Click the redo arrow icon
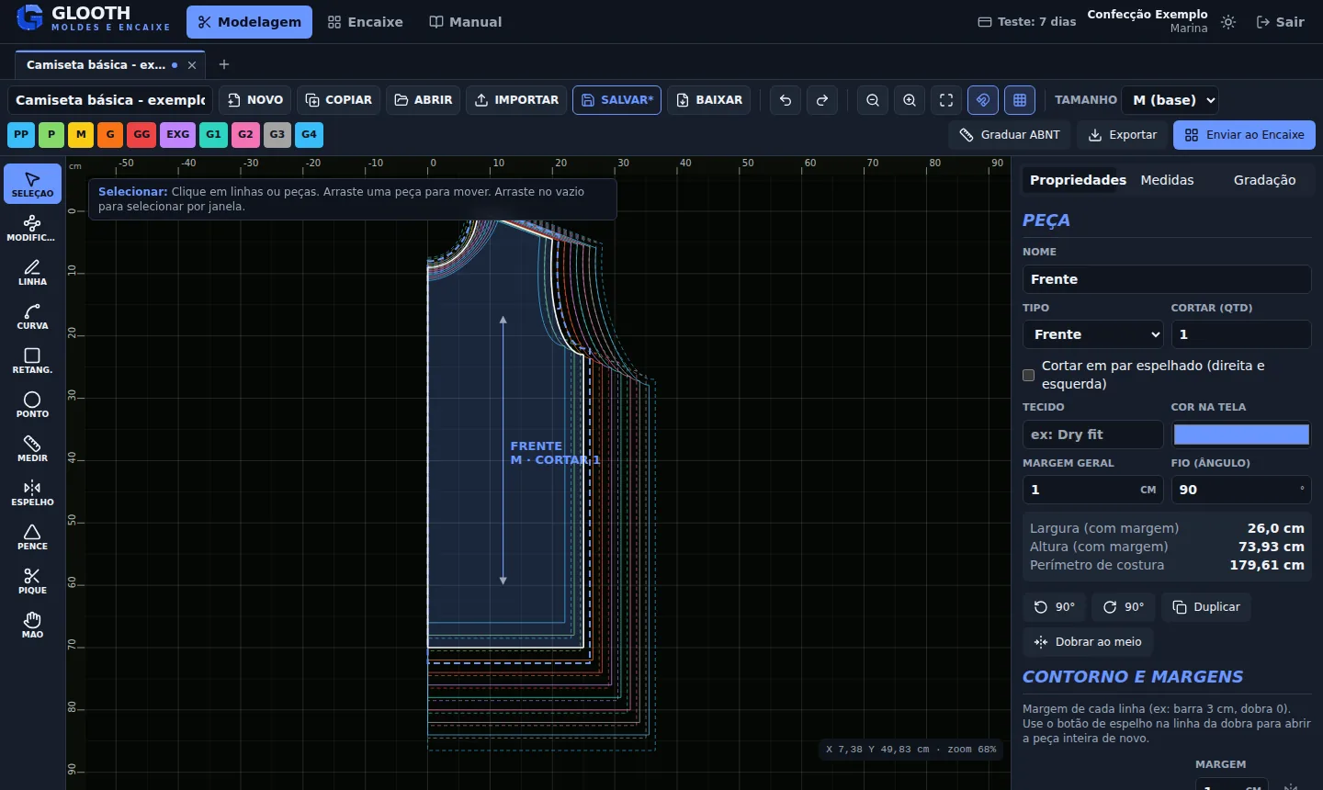 tap(822, 100)
